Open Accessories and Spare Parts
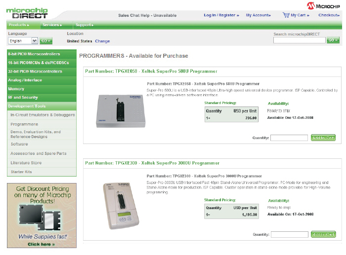 pyautogui.click(x=39, y=153)
